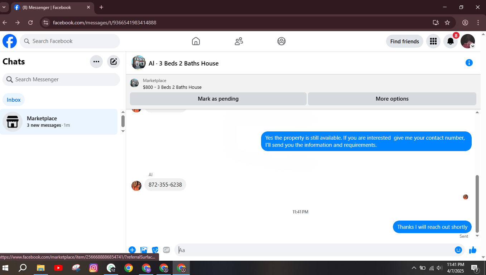Open the Marketplace chat in the list
Viewport: 486px width, 275px height.
click(59, 122)
